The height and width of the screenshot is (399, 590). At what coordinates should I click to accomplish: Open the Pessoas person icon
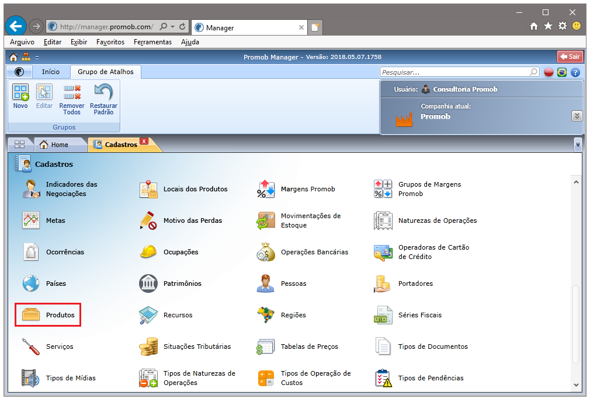[266, 283]
